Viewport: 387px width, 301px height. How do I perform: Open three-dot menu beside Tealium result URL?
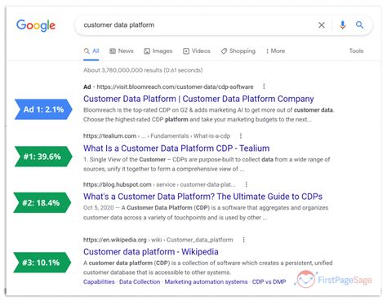241,135
